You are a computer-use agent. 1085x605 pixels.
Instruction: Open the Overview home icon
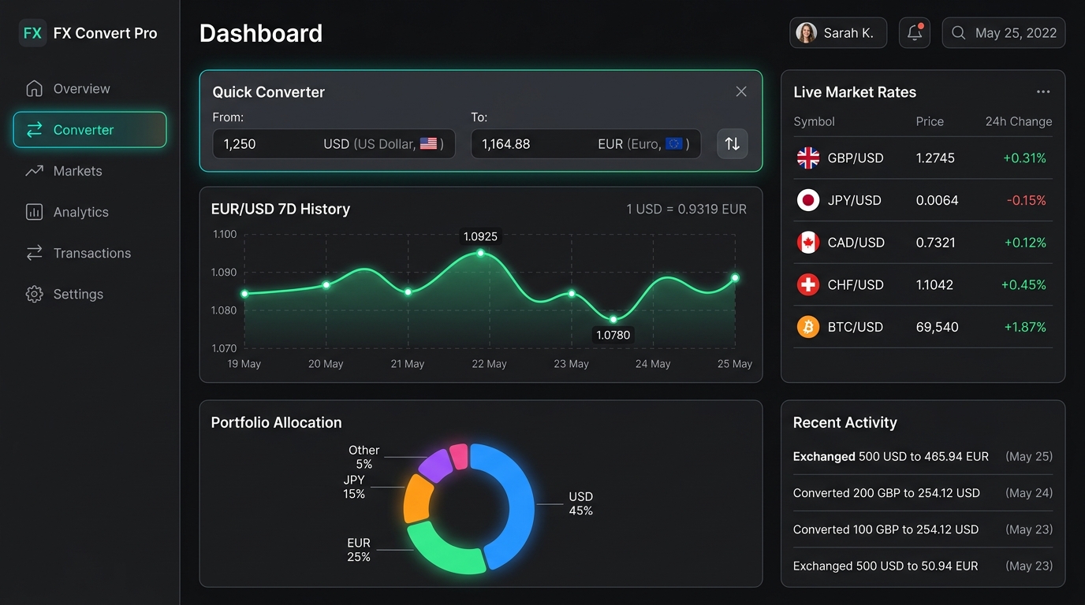click(x=34, y=88)
